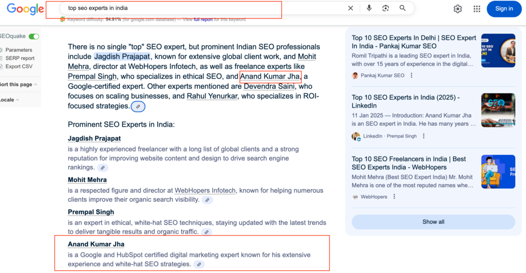Expand the Sort this page section

[x=18, y=84]
